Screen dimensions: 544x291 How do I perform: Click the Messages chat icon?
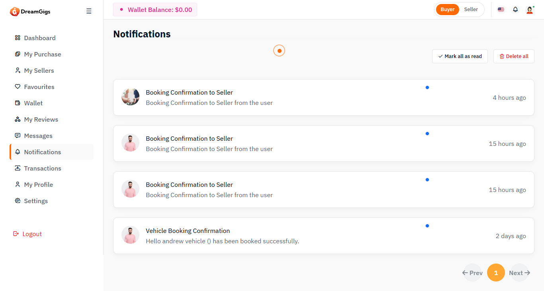(x=18, y=136)
